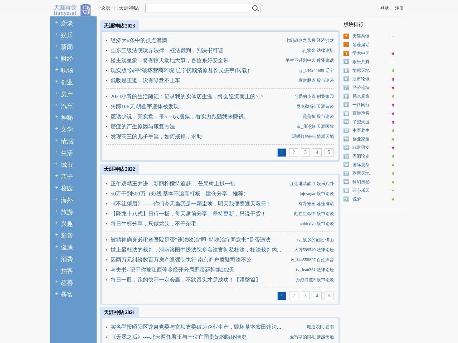Click rank 2 badge beside 莲蓬鬼话
Image resolution: width=458 pixels, height=343 pixels.
coord(346,45)
